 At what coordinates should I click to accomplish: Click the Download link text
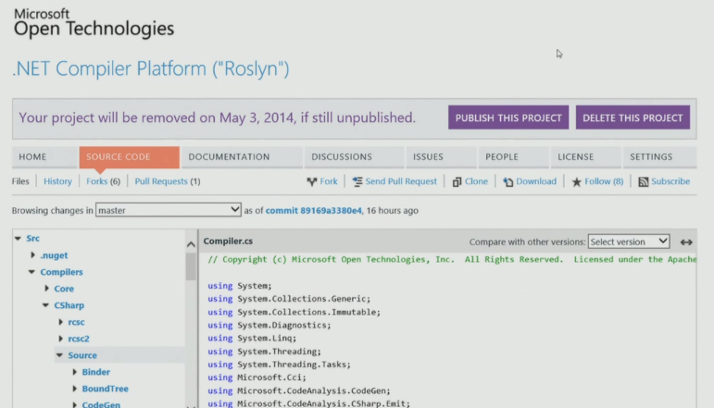coord(536,181)
